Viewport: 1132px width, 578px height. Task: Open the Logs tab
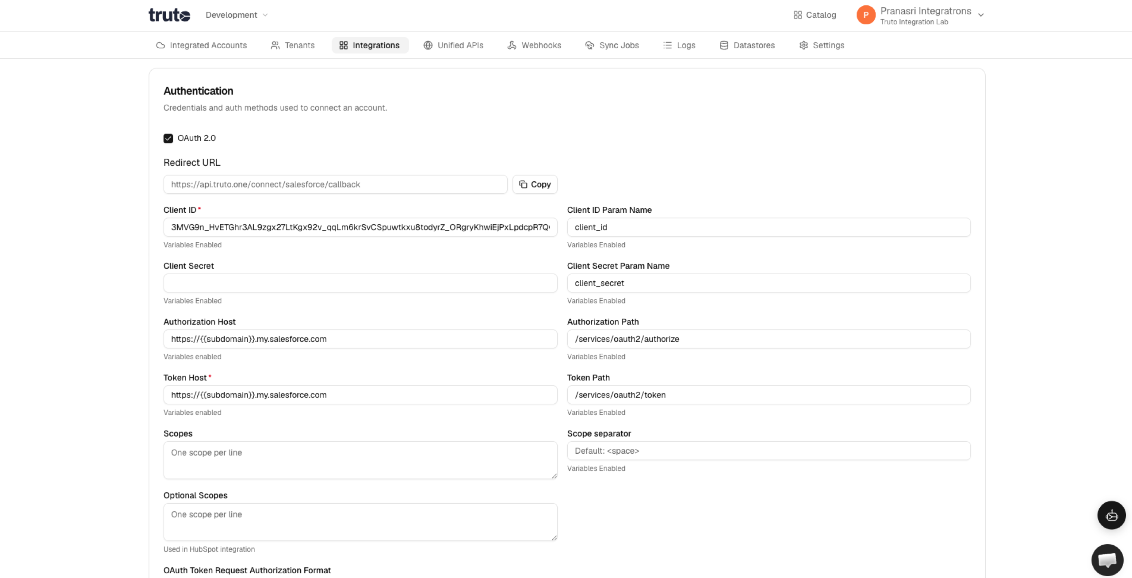679,45
